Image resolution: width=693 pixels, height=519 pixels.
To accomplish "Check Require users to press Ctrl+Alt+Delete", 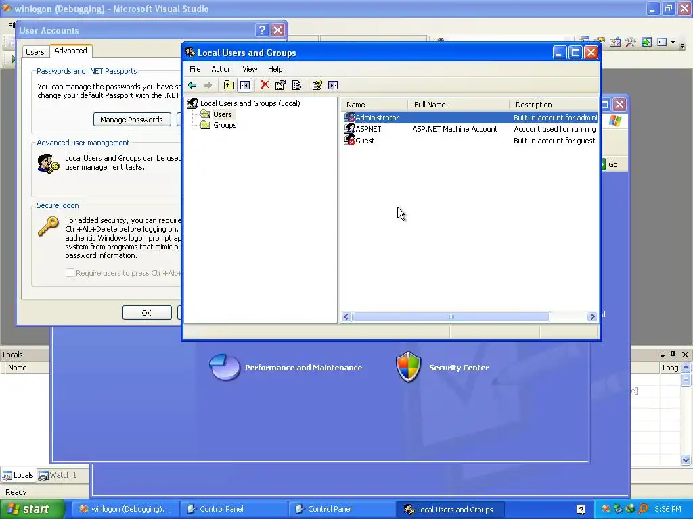I will tap(70, 273).
